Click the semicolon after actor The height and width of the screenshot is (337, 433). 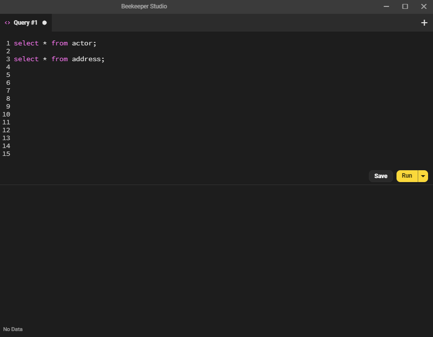point(95,43)
